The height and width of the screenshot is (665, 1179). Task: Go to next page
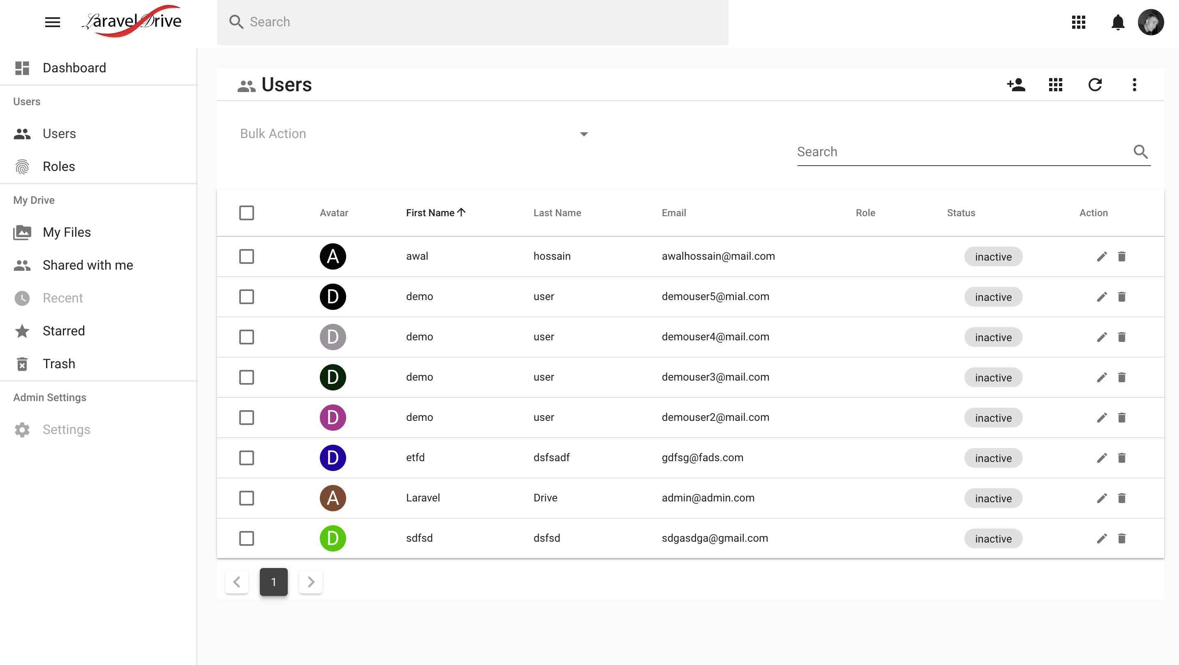(311, 582)
